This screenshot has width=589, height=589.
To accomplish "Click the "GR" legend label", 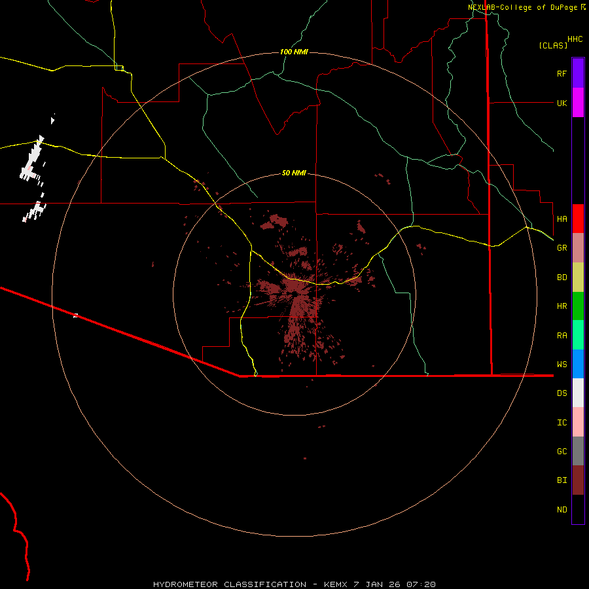I will (562, 248).
